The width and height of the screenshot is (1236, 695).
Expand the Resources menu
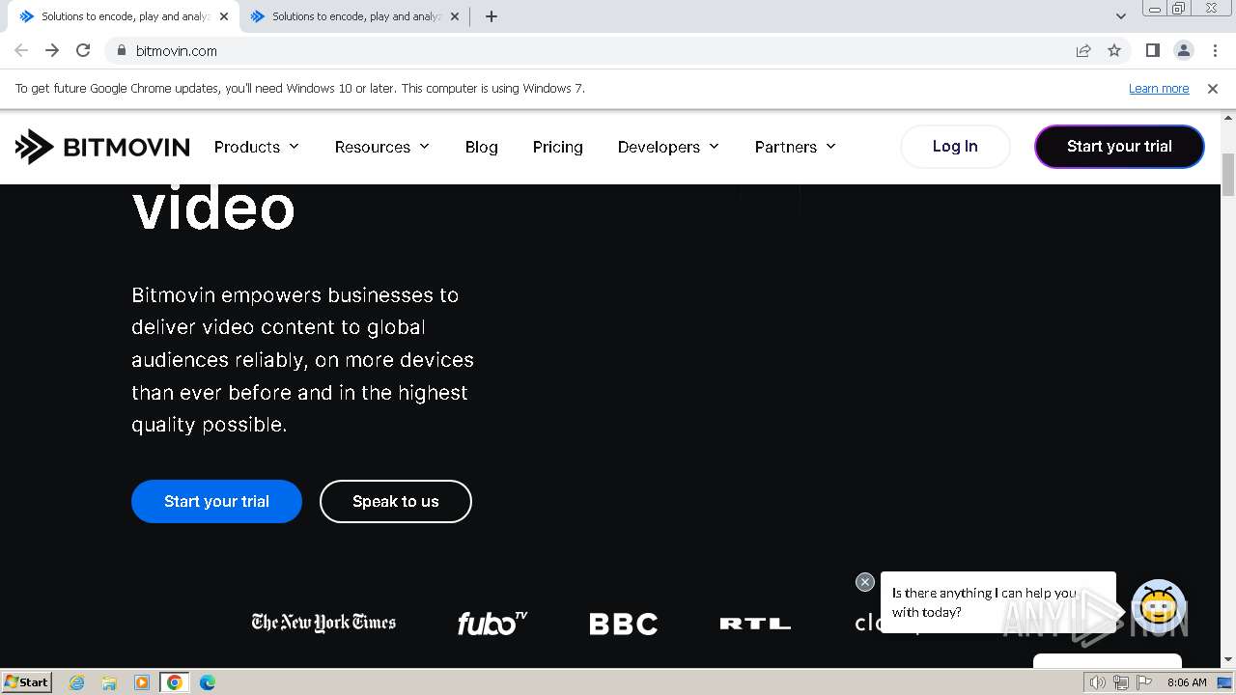[x=382, y=147]
